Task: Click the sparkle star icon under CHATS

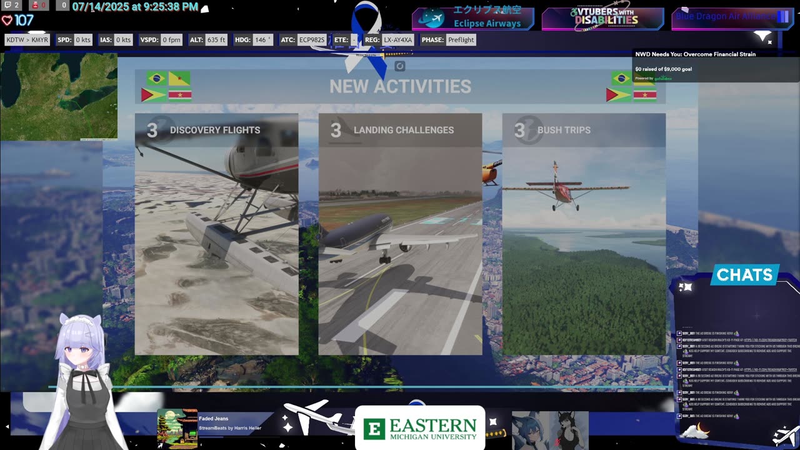Action: click(x=686, y=287)
